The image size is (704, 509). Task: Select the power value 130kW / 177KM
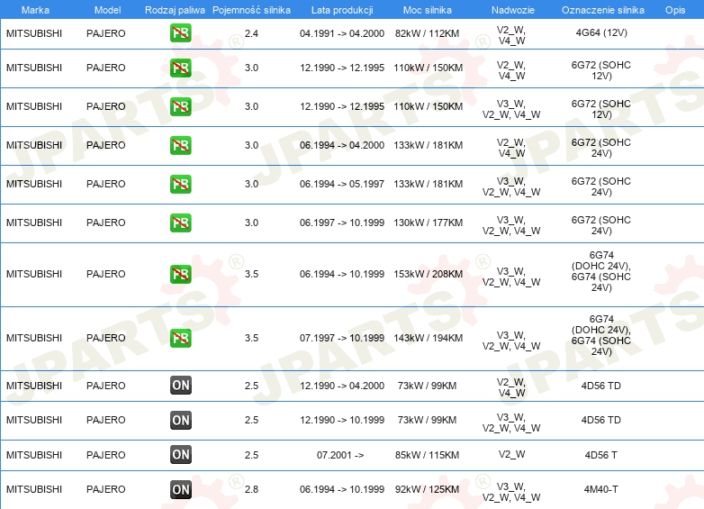tap(428, 223)
